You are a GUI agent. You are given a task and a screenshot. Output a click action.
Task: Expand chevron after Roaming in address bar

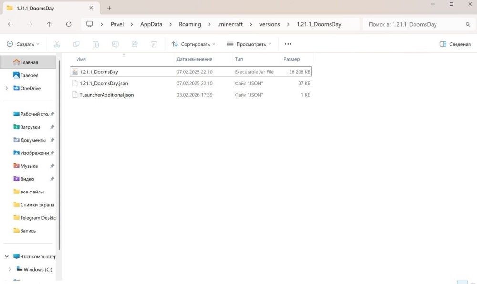(209, 24)
